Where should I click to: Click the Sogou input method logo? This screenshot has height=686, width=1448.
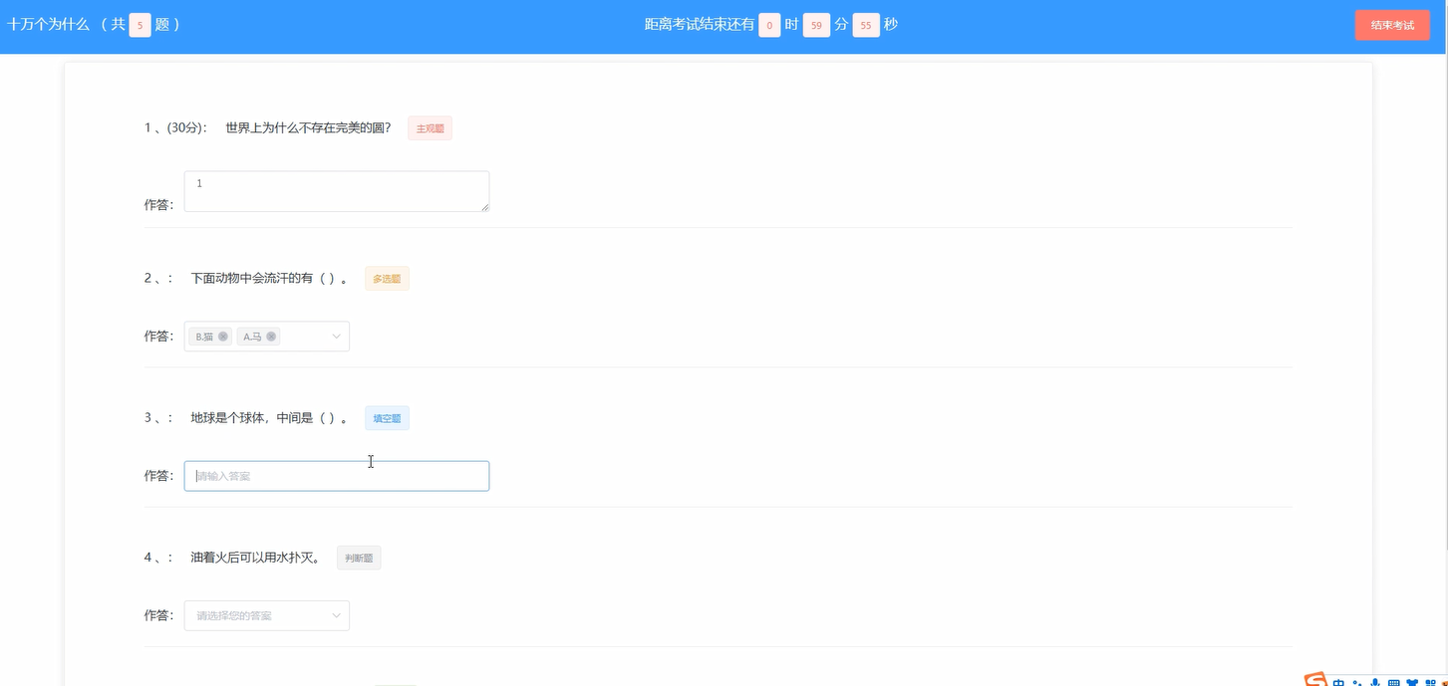pyautogui.click(x=1316, y=679)
